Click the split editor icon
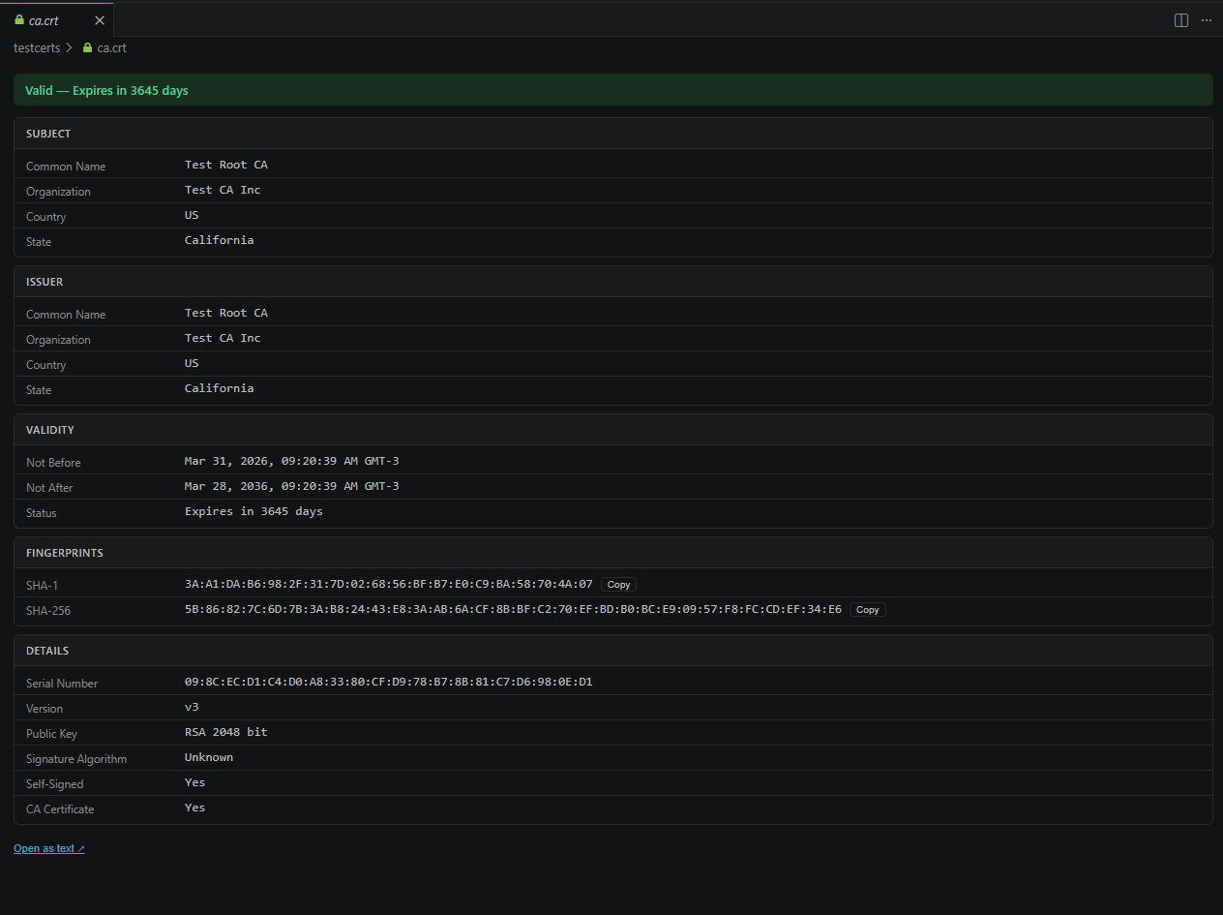 coord(1181,20)
